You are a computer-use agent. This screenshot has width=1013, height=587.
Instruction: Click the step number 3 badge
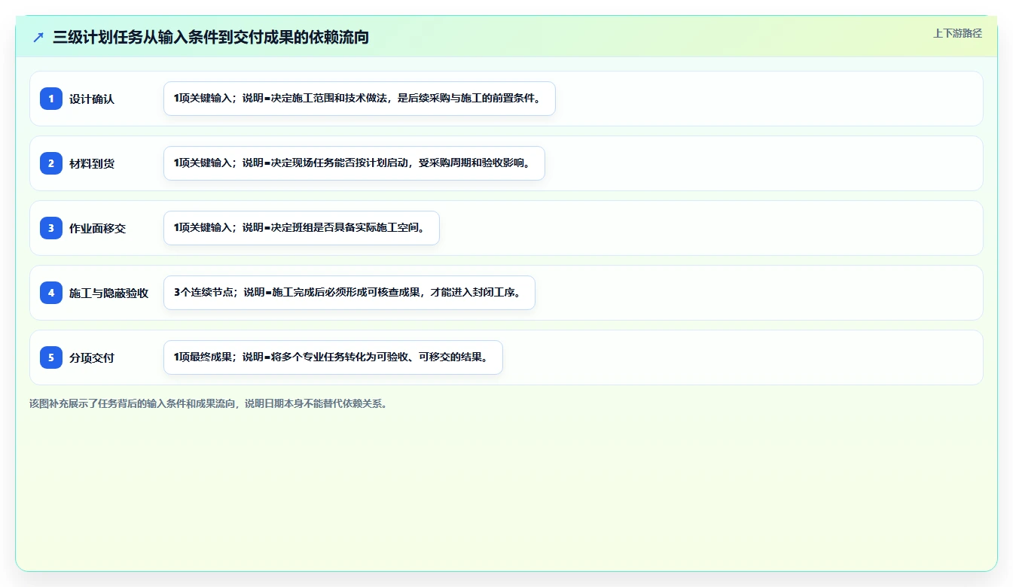click(51, 228)
